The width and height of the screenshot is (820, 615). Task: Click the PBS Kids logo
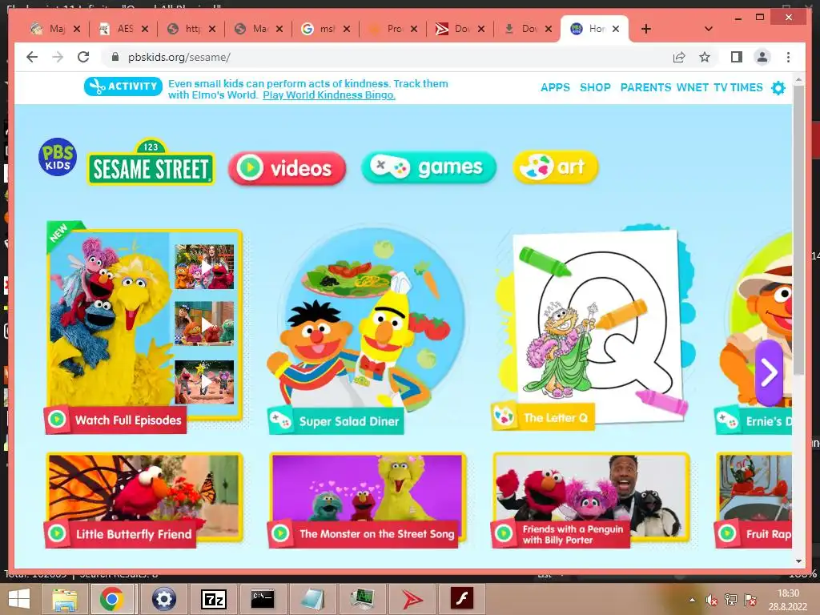(x=58, y=157)
